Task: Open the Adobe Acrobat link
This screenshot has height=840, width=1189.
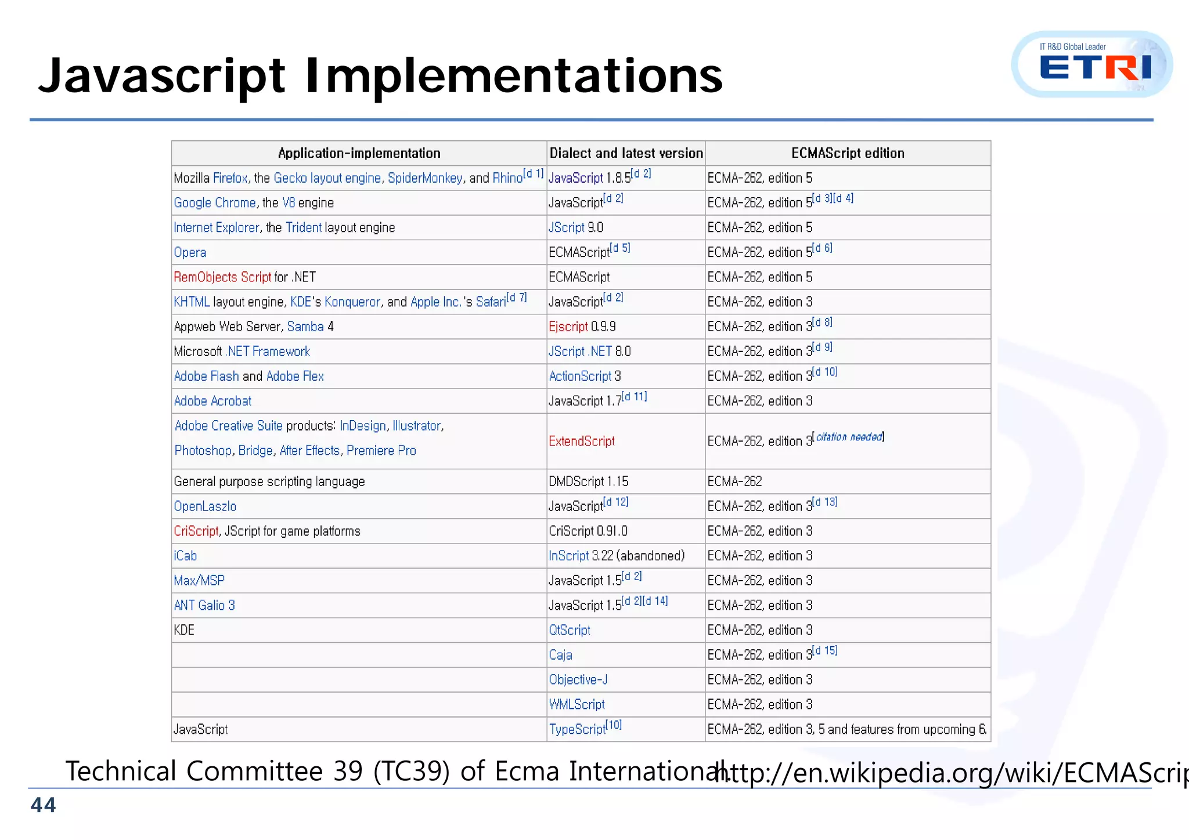Action: pos(212,401)
